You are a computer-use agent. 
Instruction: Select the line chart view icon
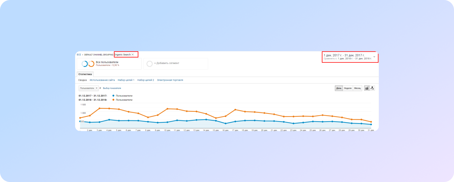[367, 88]
